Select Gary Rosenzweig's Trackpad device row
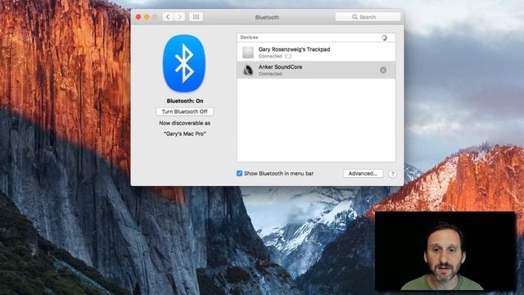The image size is (524, 295). tap(316, 52)
